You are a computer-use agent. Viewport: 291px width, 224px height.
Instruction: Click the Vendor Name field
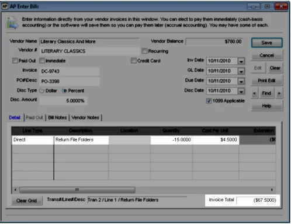click(x=89, y=41)
